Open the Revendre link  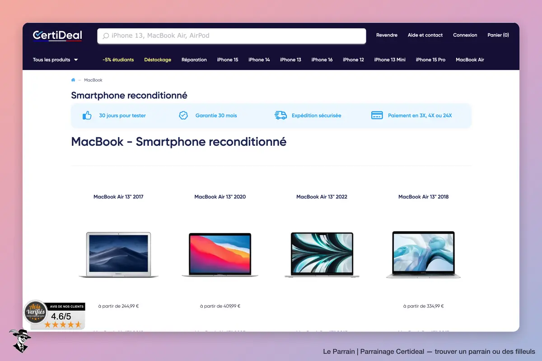click(387, 35)
